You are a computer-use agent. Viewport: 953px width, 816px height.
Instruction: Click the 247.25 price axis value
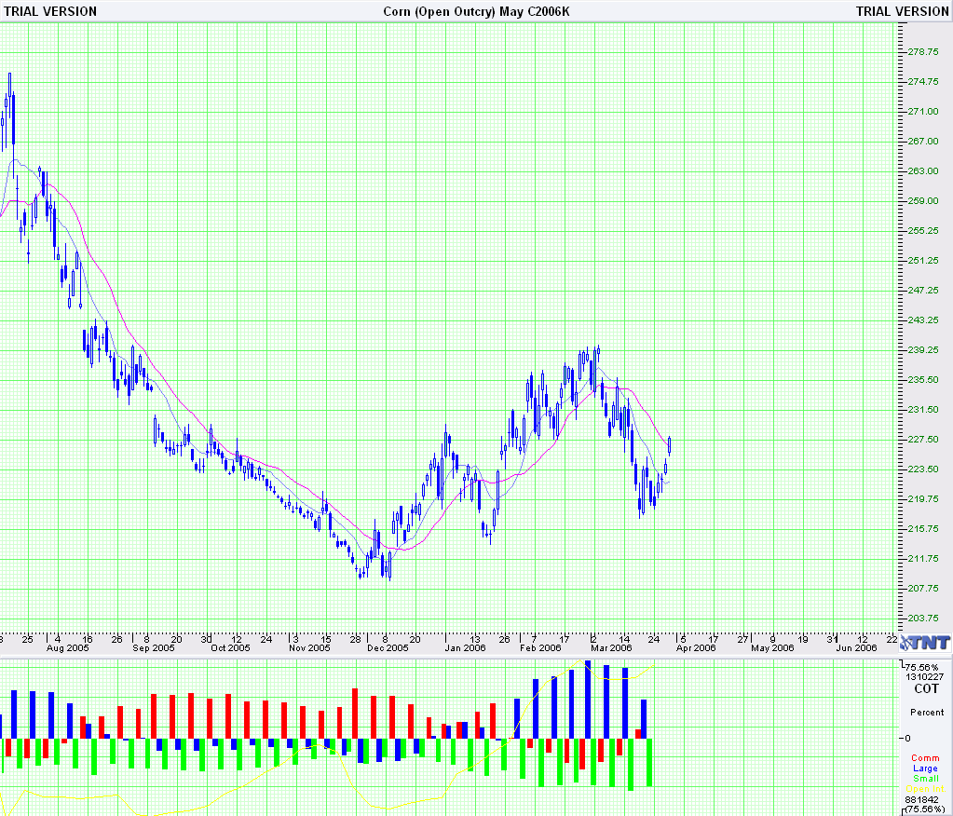pos(923,290)
